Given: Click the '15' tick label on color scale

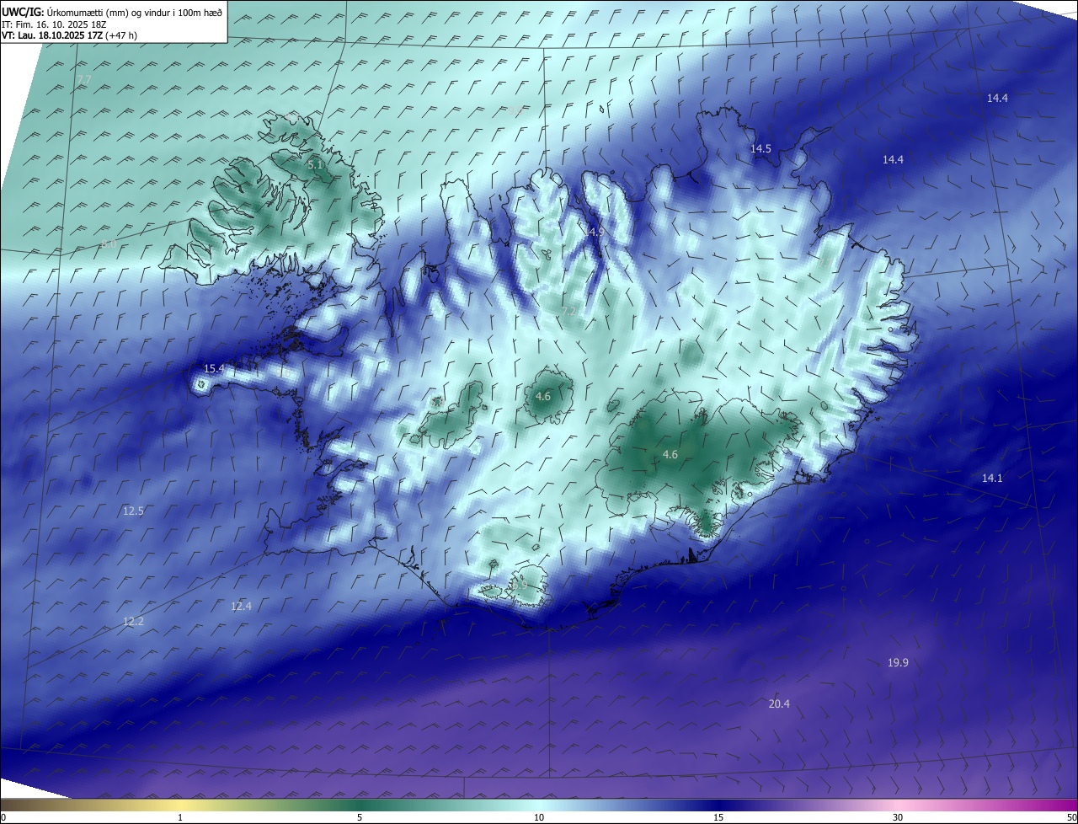Looking at the screenshot, I should (x=718, y=817).
